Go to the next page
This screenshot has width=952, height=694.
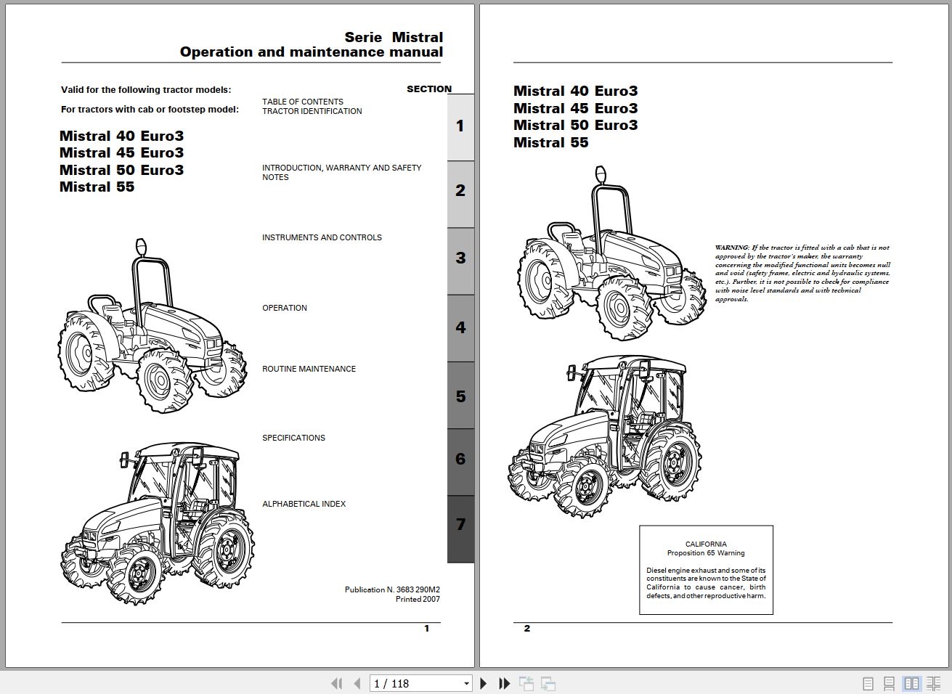pyautogui.click(x=484, y=683)
